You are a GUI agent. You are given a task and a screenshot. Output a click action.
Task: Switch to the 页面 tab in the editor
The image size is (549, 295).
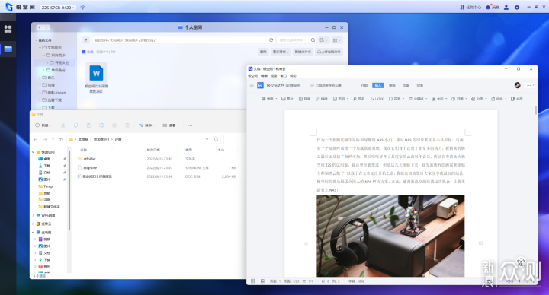[x=406, y=85]
